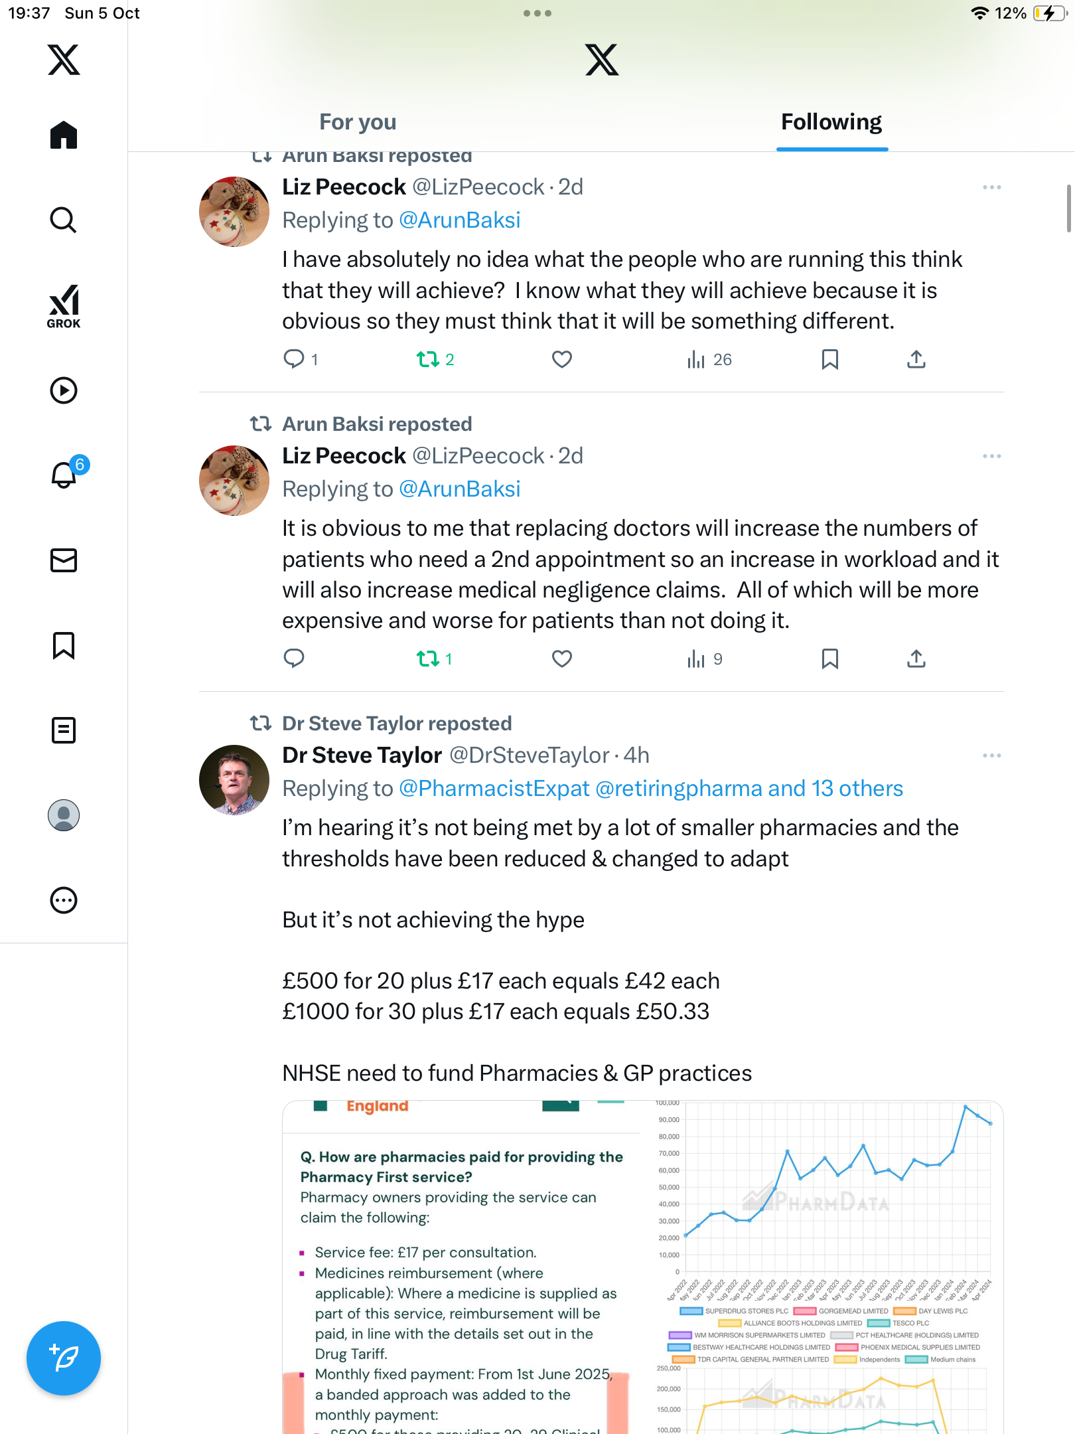Click the feed scrollbar on right edge
The width and height of the screenshot is (1075, 1434).
click(1068, 208)
